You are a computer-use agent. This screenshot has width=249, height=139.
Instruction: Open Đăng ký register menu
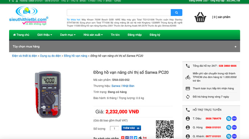pyautogui.click(x=155, y=35)
